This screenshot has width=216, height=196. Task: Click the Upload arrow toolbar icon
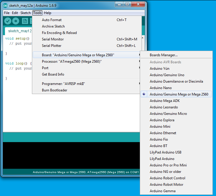click(16, 21)
